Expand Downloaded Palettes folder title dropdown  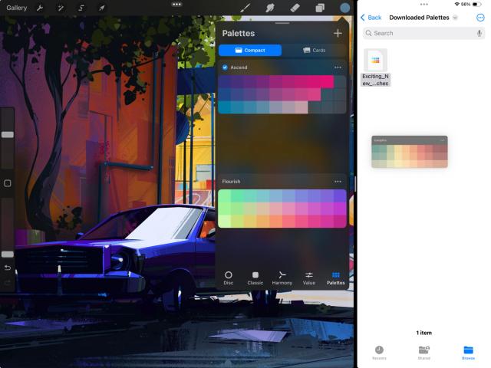(455, 18)
